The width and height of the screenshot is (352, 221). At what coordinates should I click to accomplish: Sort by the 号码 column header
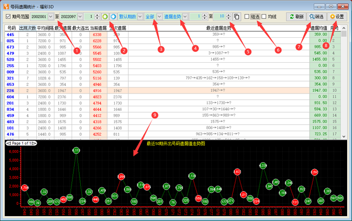12,28
